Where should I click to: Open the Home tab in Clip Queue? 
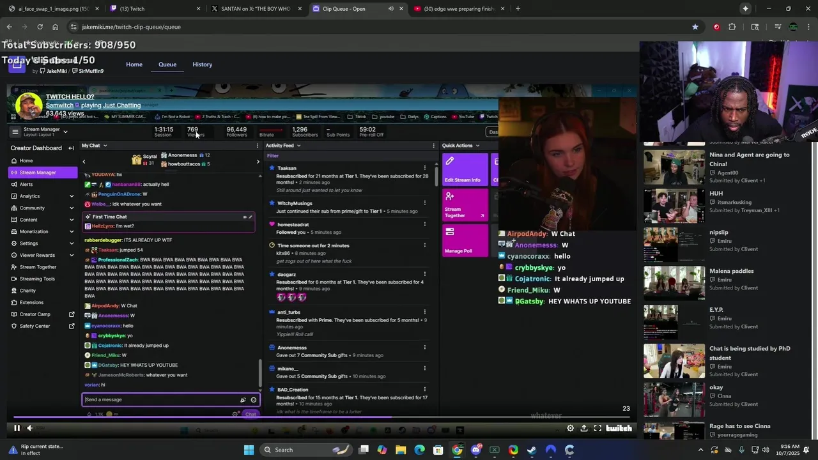click(x=134, y=65)
